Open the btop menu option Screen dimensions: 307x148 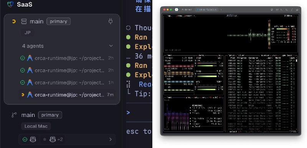[179, 16]
